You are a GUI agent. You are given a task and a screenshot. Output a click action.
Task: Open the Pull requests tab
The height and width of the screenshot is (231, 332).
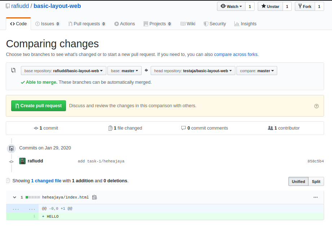click(87, 24)
